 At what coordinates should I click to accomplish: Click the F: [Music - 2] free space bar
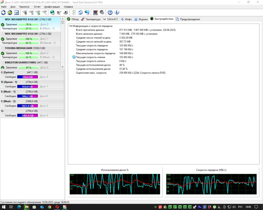28,106
